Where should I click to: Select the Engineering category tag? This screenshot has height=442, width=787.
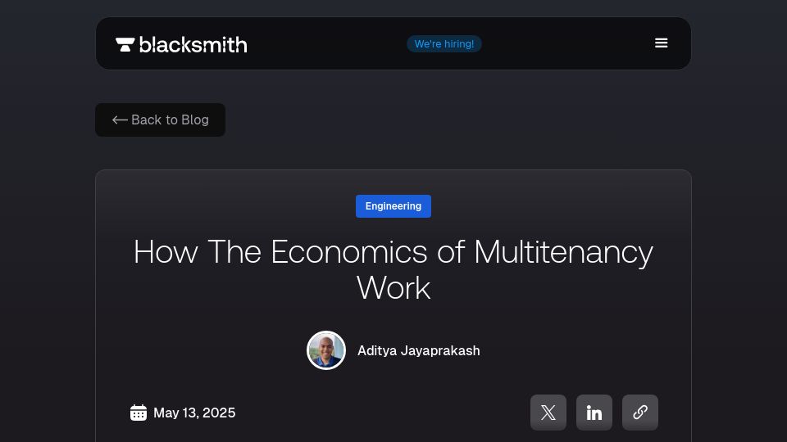393,206
